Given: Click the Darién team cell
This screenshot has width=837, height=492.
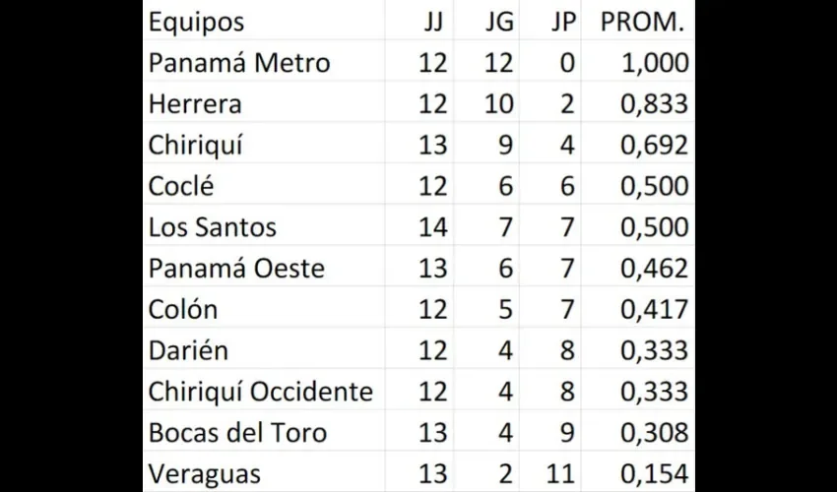Looking at the screenshot, I should 264,350.
